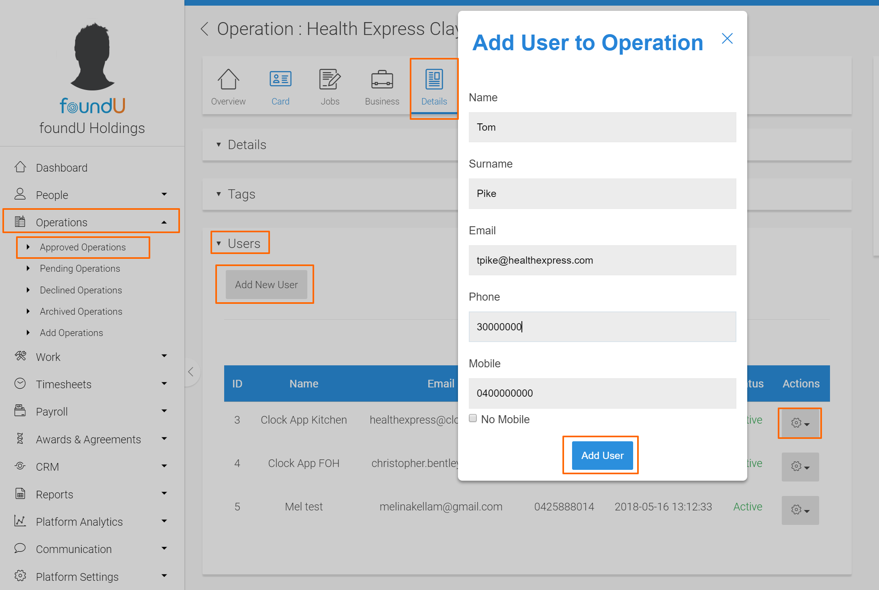
Task: Open gear actions menu for Mel test
Action: pyautogui.click(x=800, y=510)
